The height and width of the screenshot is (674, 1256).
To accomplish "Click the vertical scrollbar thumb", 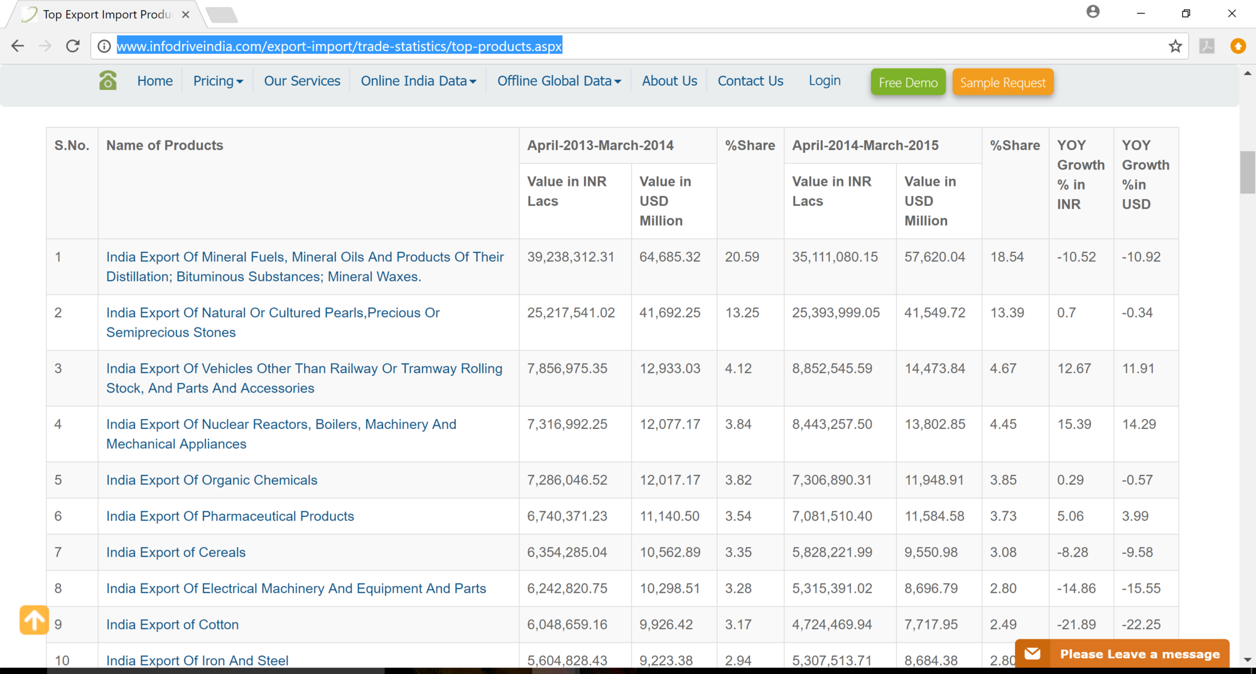I will point(1247,172).
